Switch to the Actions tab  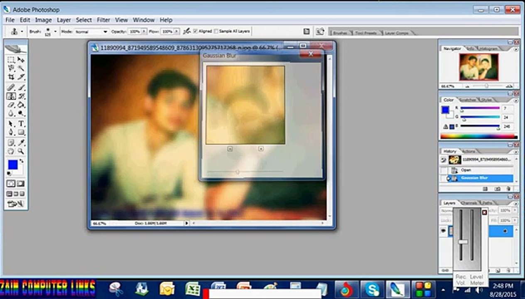point(469,151)
